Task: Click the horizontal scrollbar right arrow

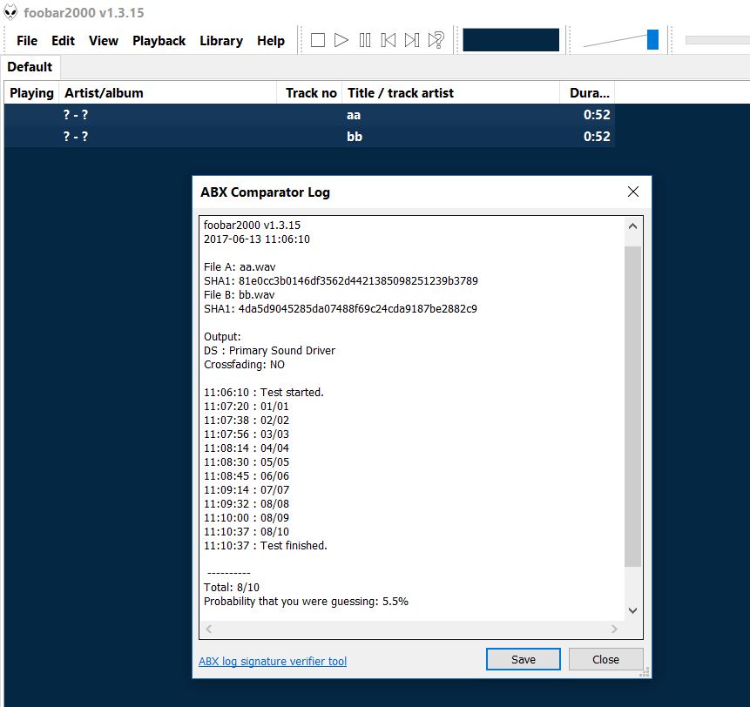Action: click(x=614, y=630)
